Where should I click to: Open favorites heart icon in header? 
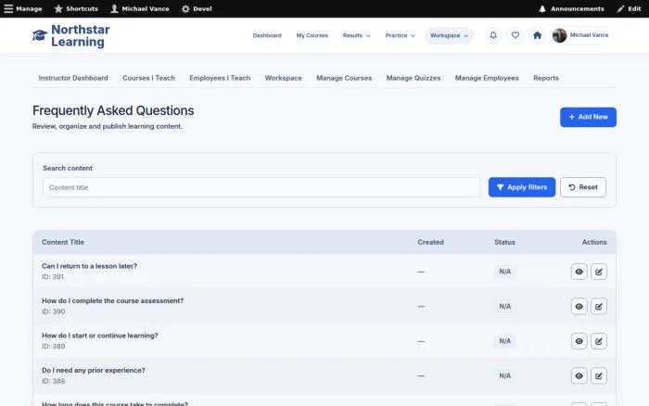click(515, 35)
